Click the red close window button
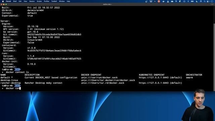 coord(1,4)
